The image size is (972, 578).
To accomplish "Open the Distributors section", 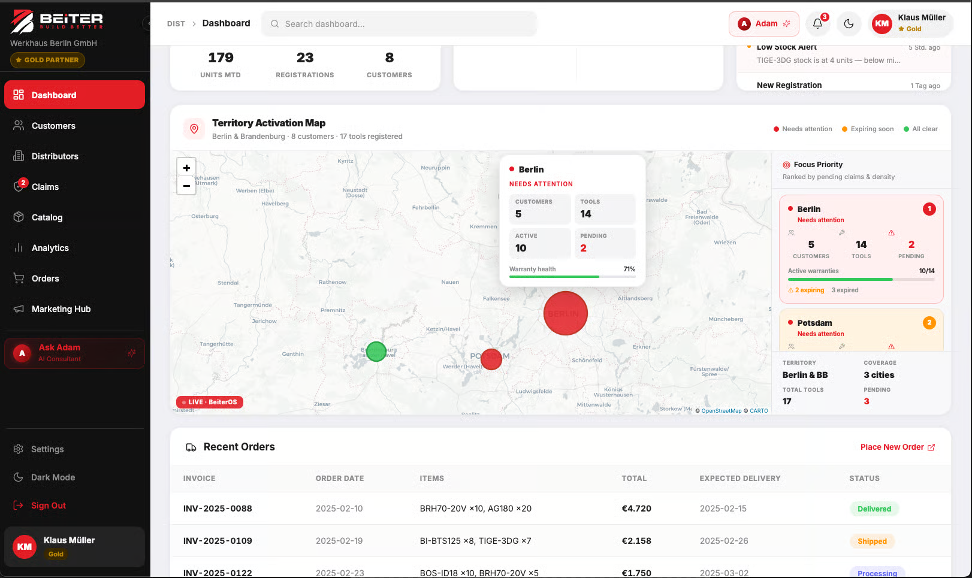I will tap(74, 156).
